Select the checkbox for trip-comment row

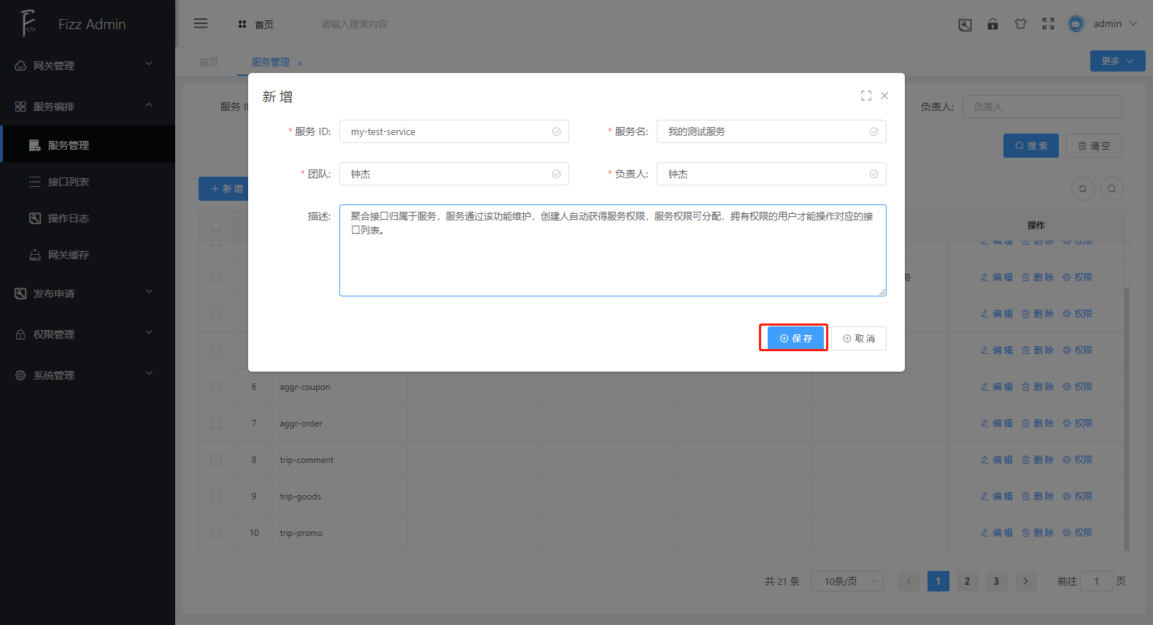pos(216,460)
